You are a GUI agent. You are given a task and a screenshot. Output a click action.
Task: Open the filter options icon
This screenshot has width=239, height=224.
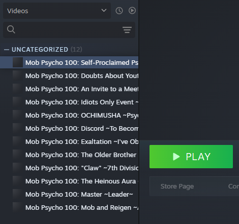click(127, 30)
